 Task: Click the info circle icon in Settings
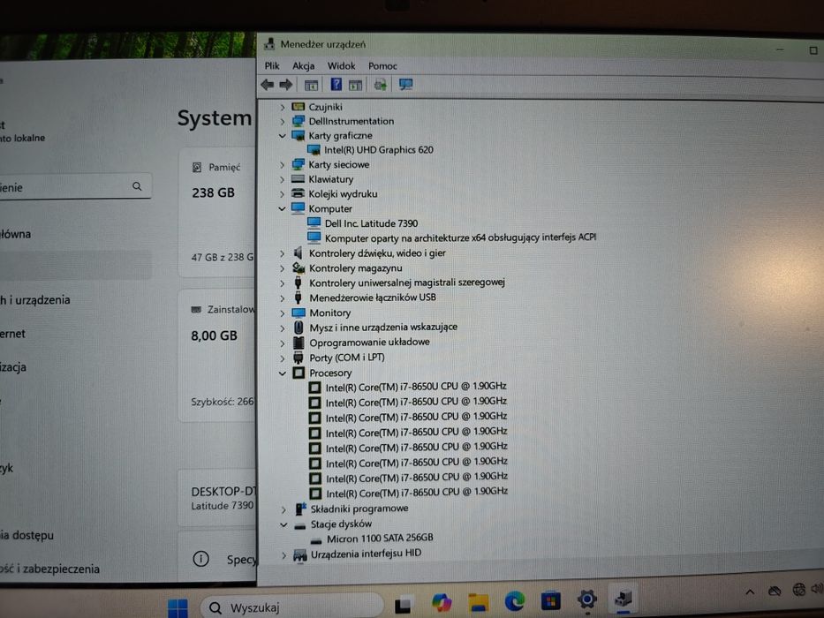(200, 559)
